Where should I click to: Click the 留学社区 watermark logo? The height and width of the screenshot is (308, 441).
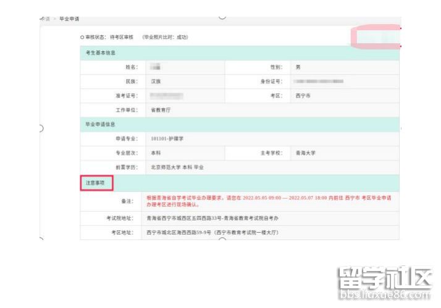coord(383,279)
